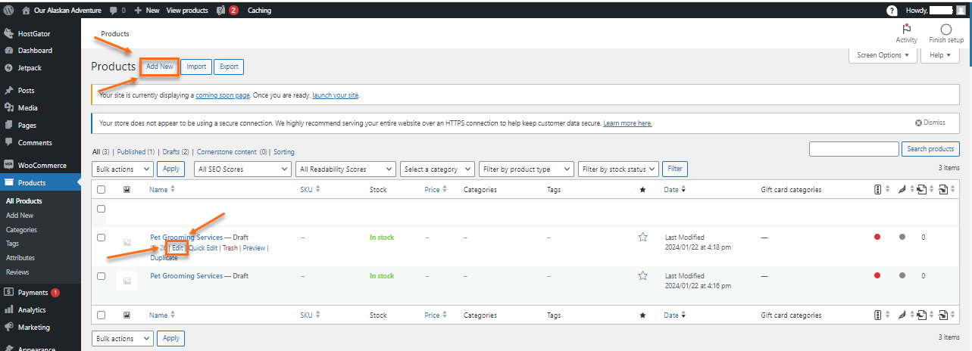Click Edit link under Pet Grooming Services

177,248
